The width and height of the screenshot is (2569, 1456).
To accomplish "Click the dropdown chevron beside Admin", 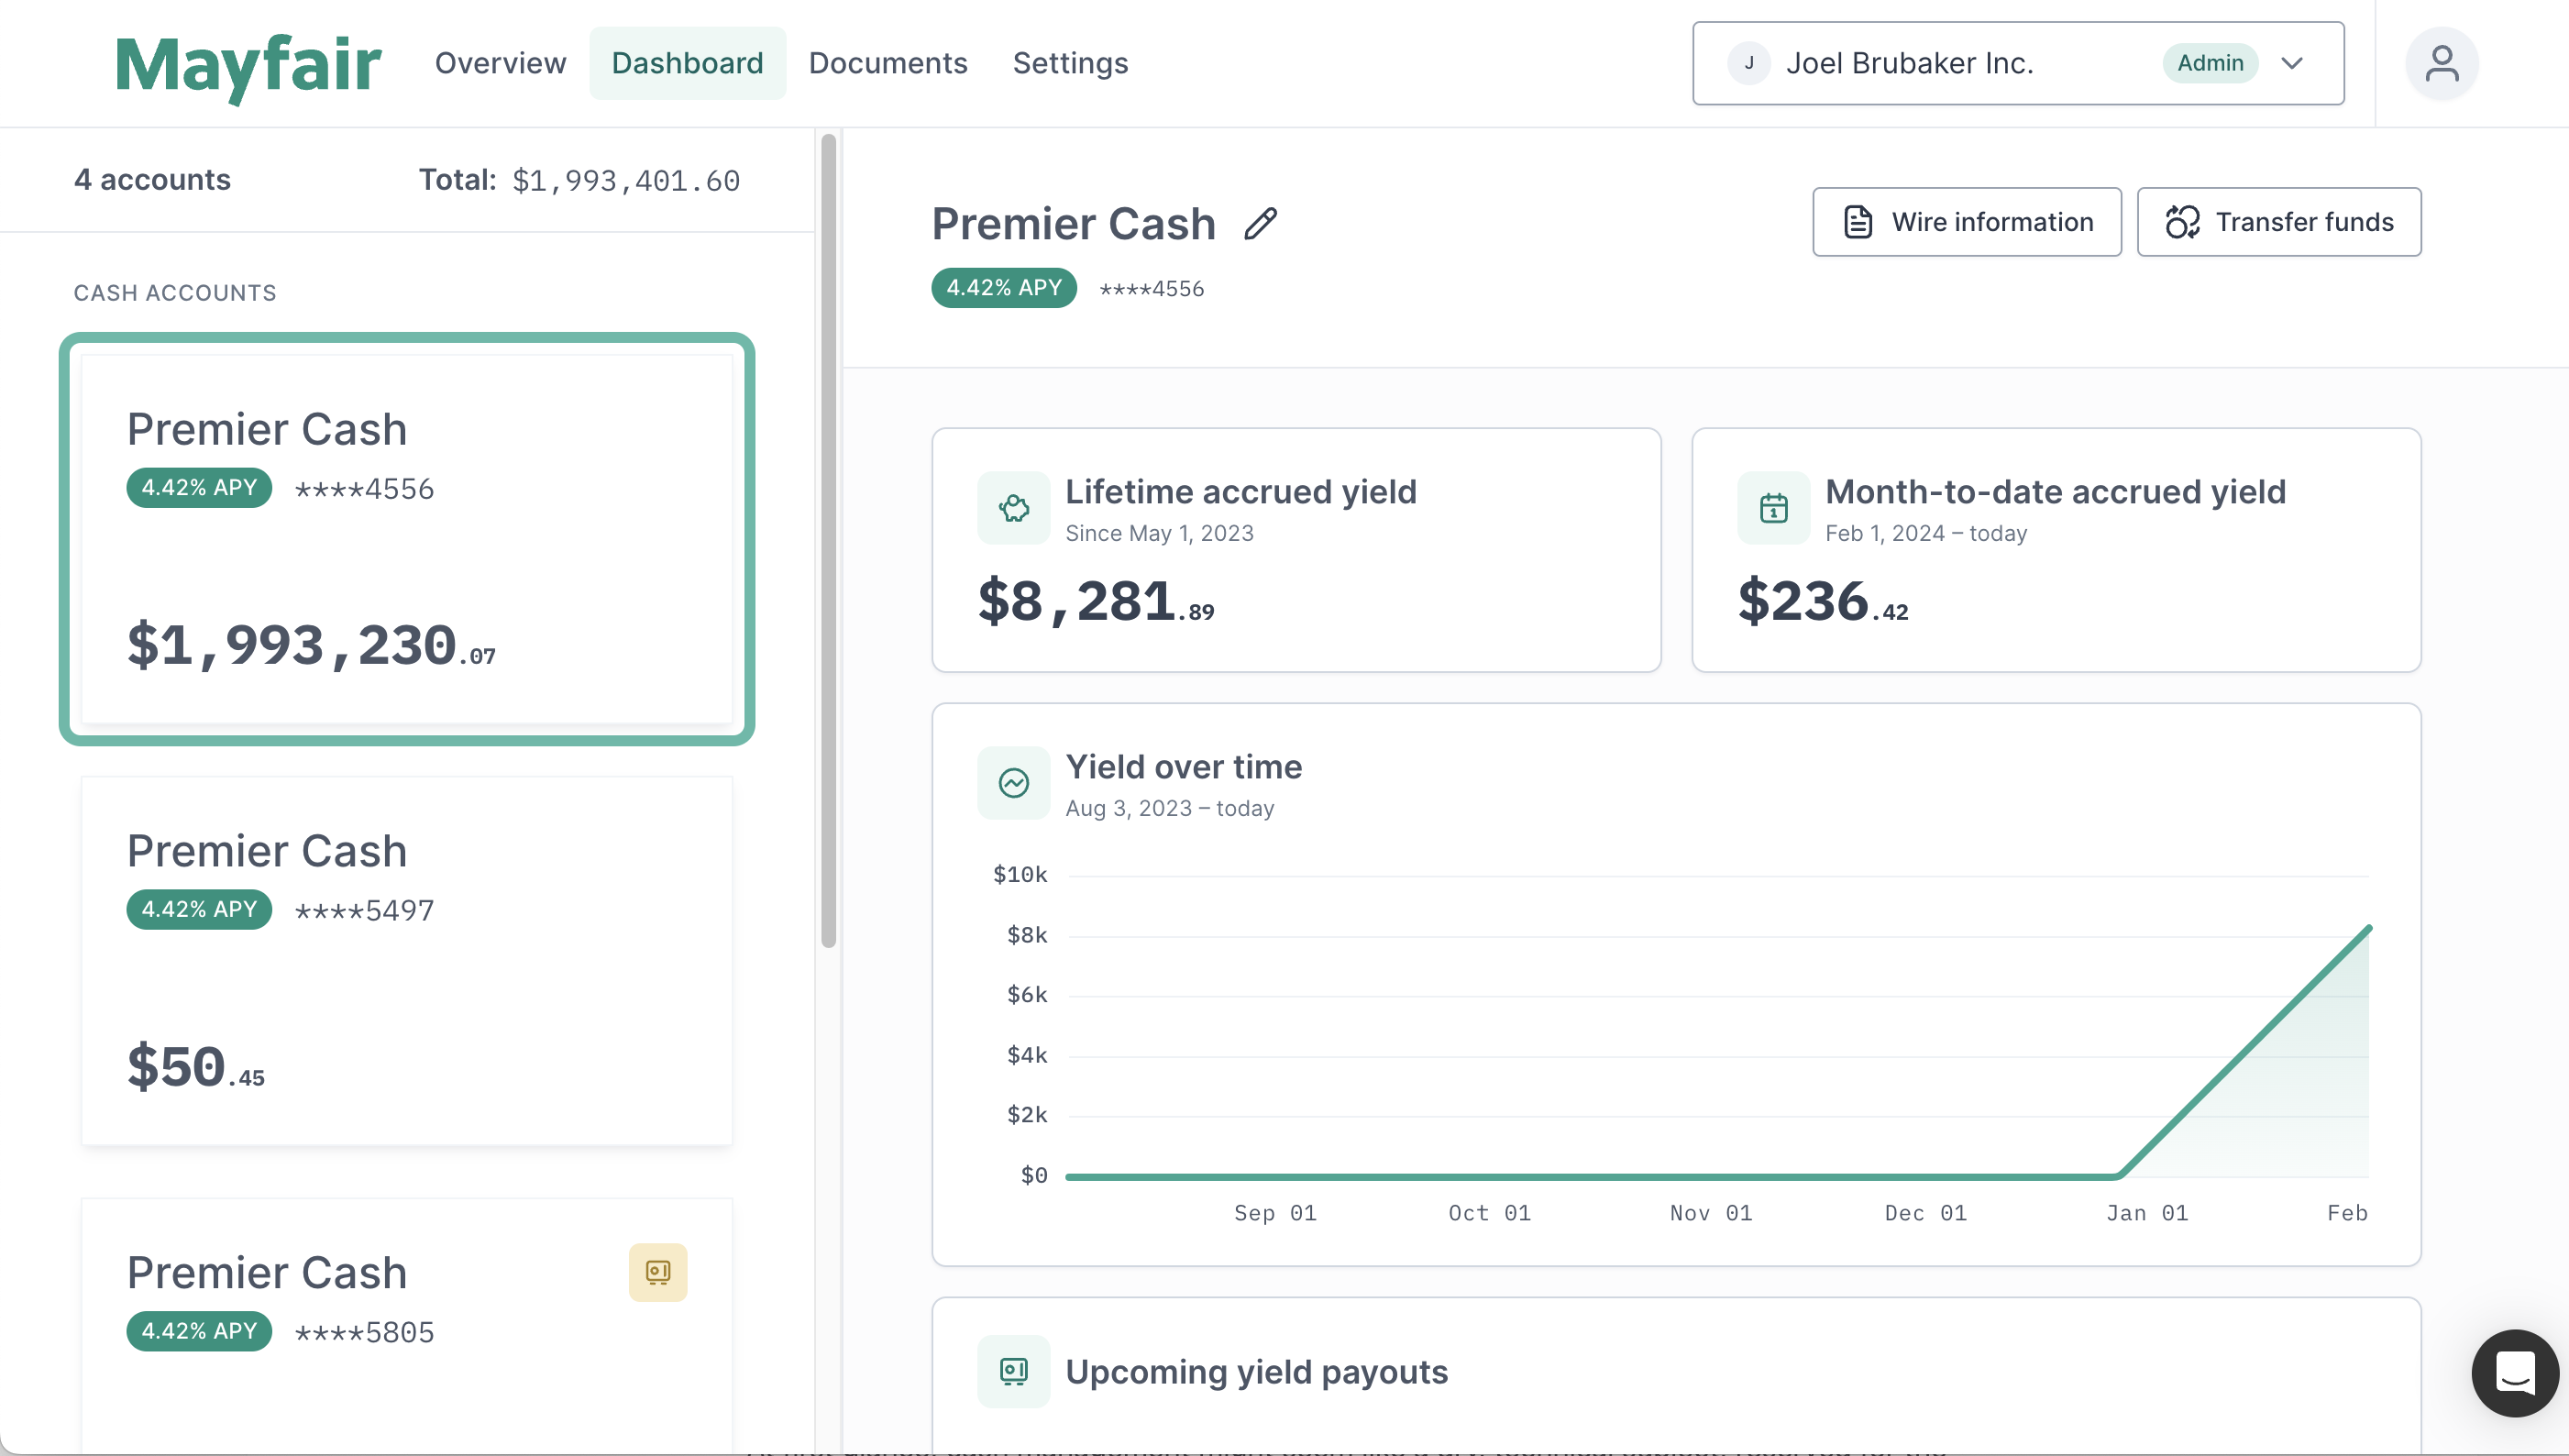I will click(2292, 63).
